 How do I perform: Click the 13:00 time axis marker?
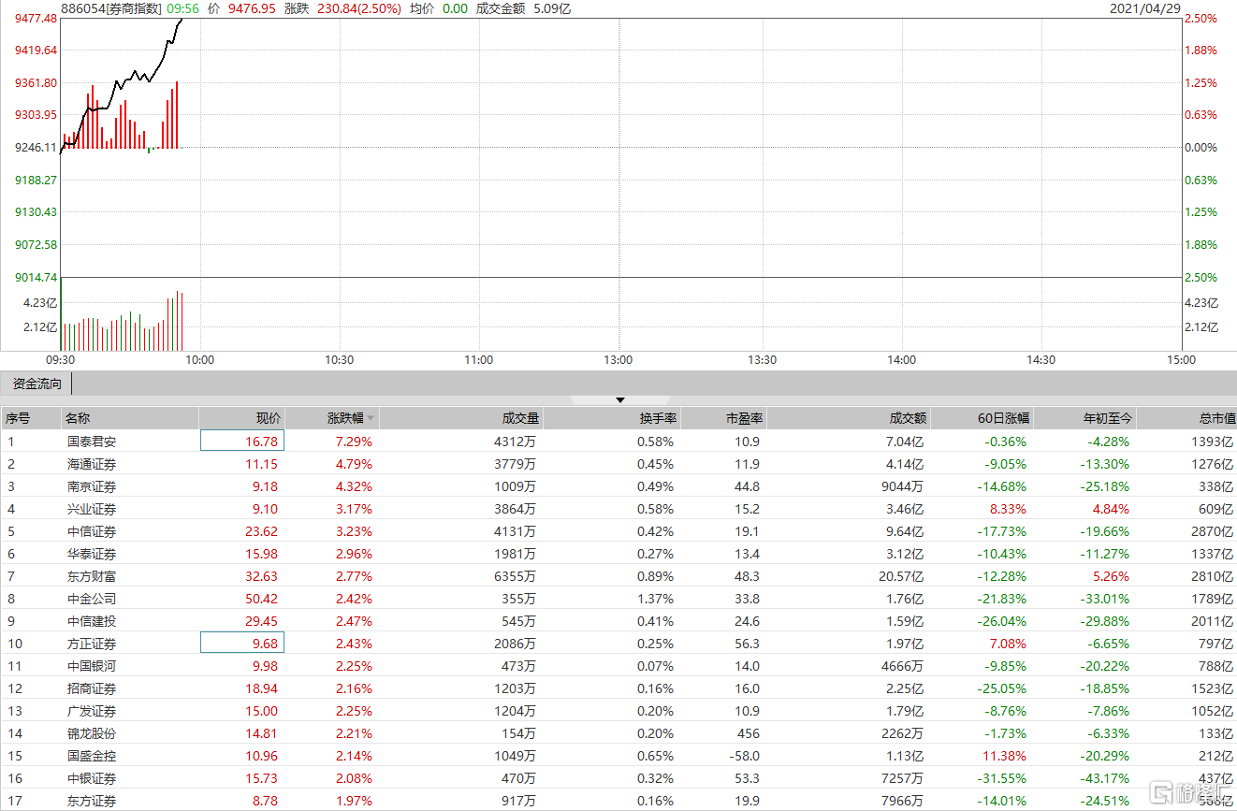[x=618, y=360]
